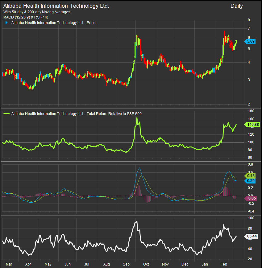Click the Jun label on the time axis
The image size is (262, 268).
pyautogui.click(x=67, y=264)
